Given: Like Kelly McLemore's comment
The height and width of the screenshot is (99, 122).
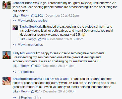Looking at the screenshot, I should [x=15, y=66].
